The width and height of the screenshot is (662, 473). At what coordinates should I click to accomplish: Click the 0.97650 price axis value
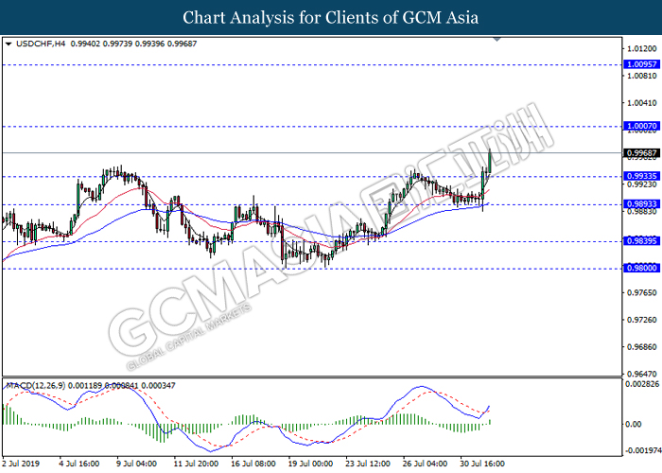pyautogui.click(x=642, y=292)
